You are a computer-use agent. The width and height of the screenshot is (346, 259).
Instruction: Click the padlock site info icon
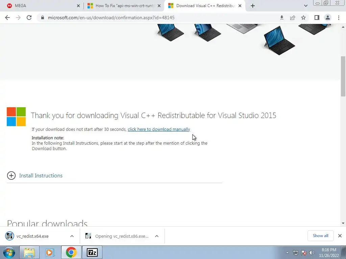43,18
